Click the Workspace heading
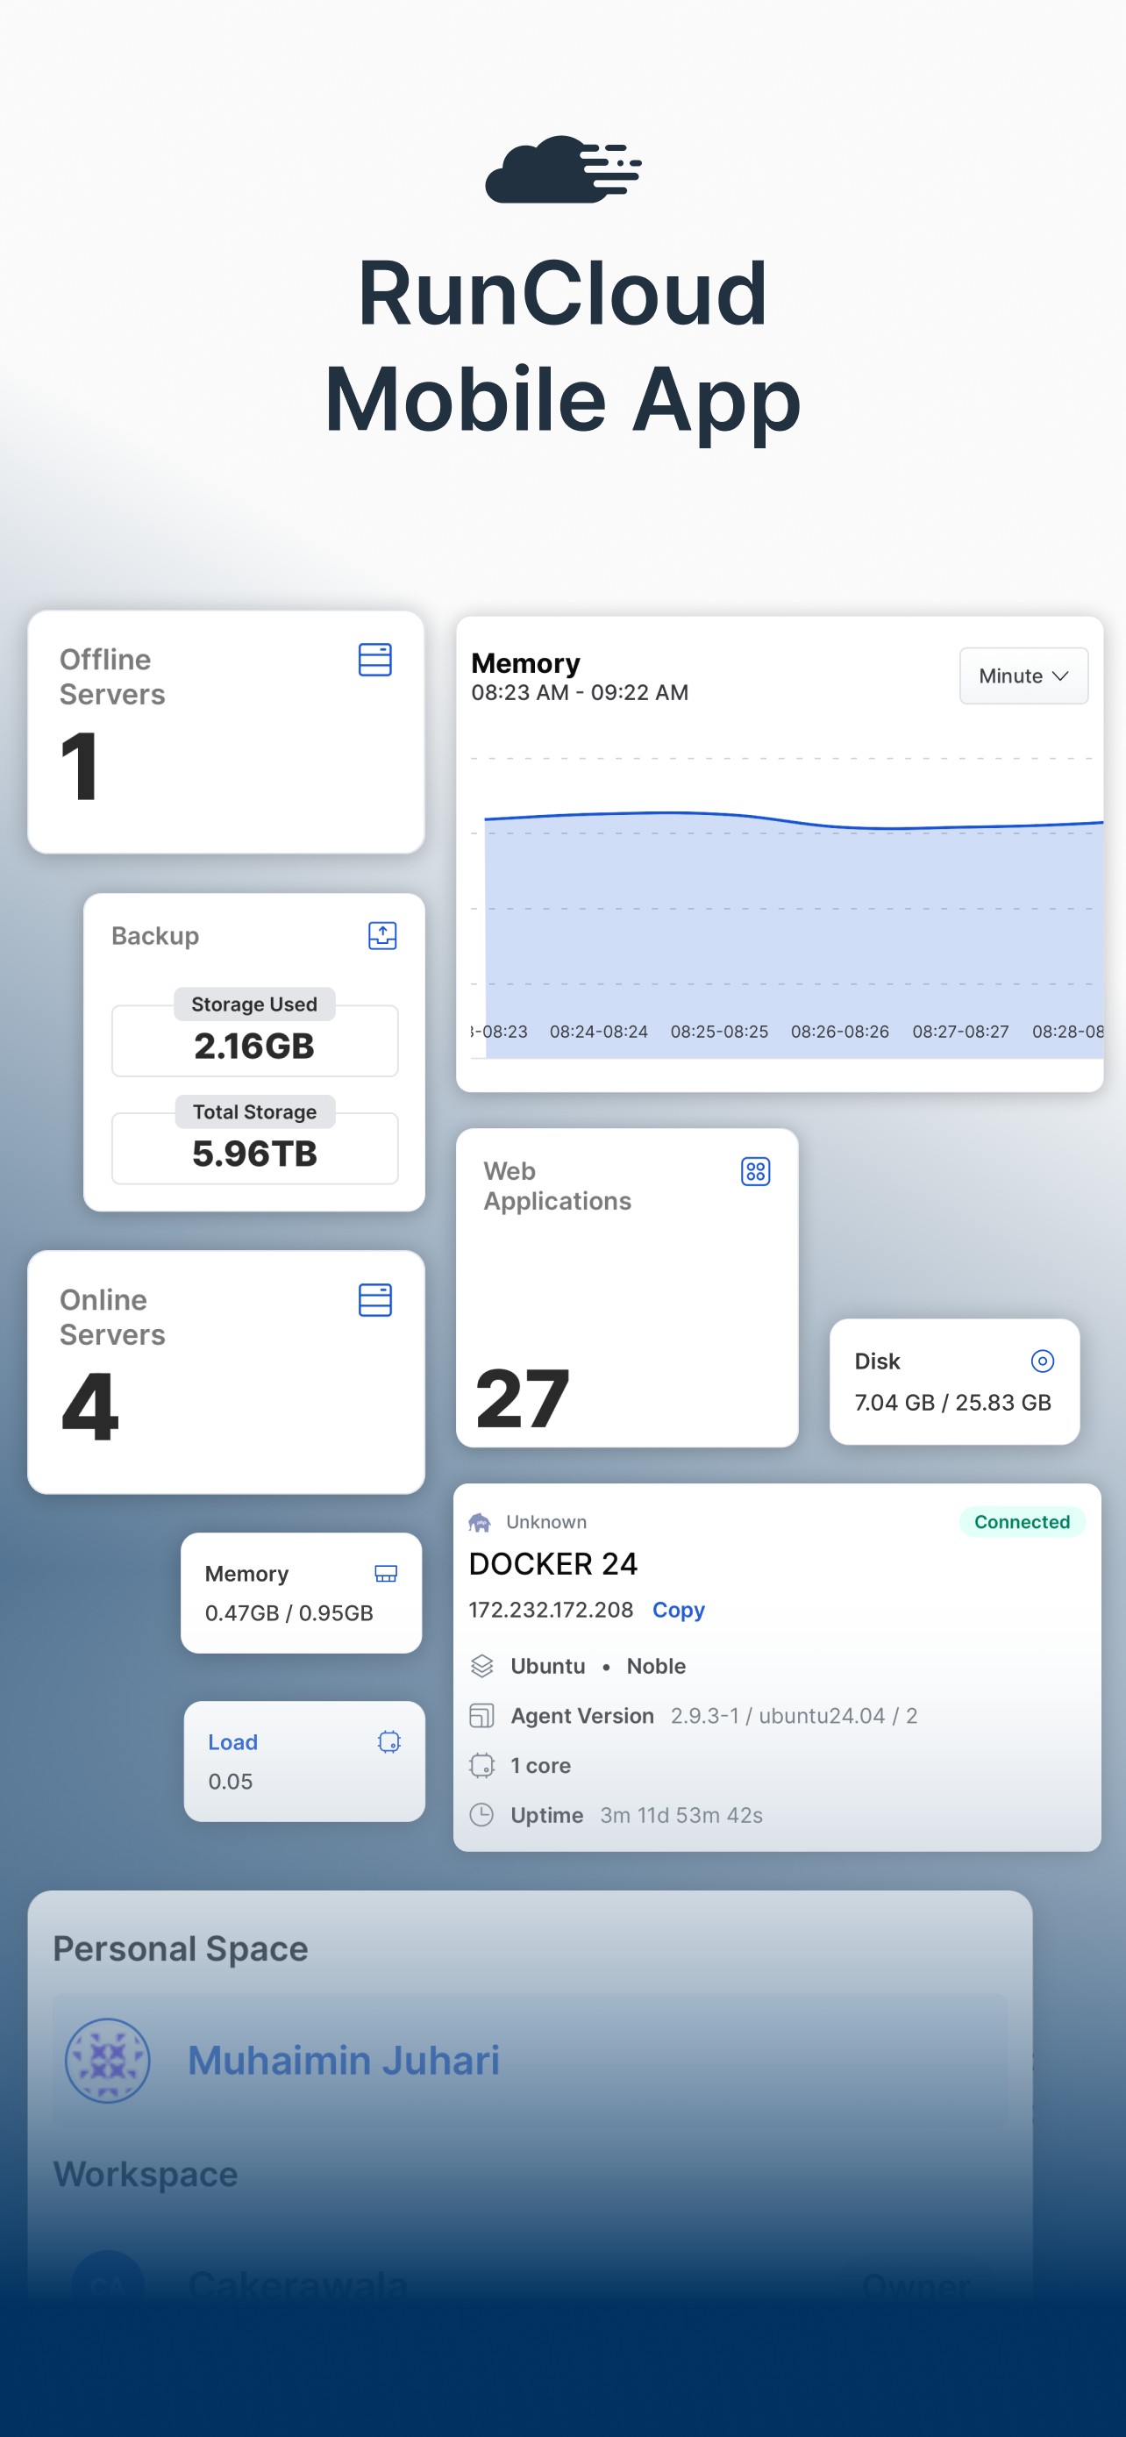 146,2174
